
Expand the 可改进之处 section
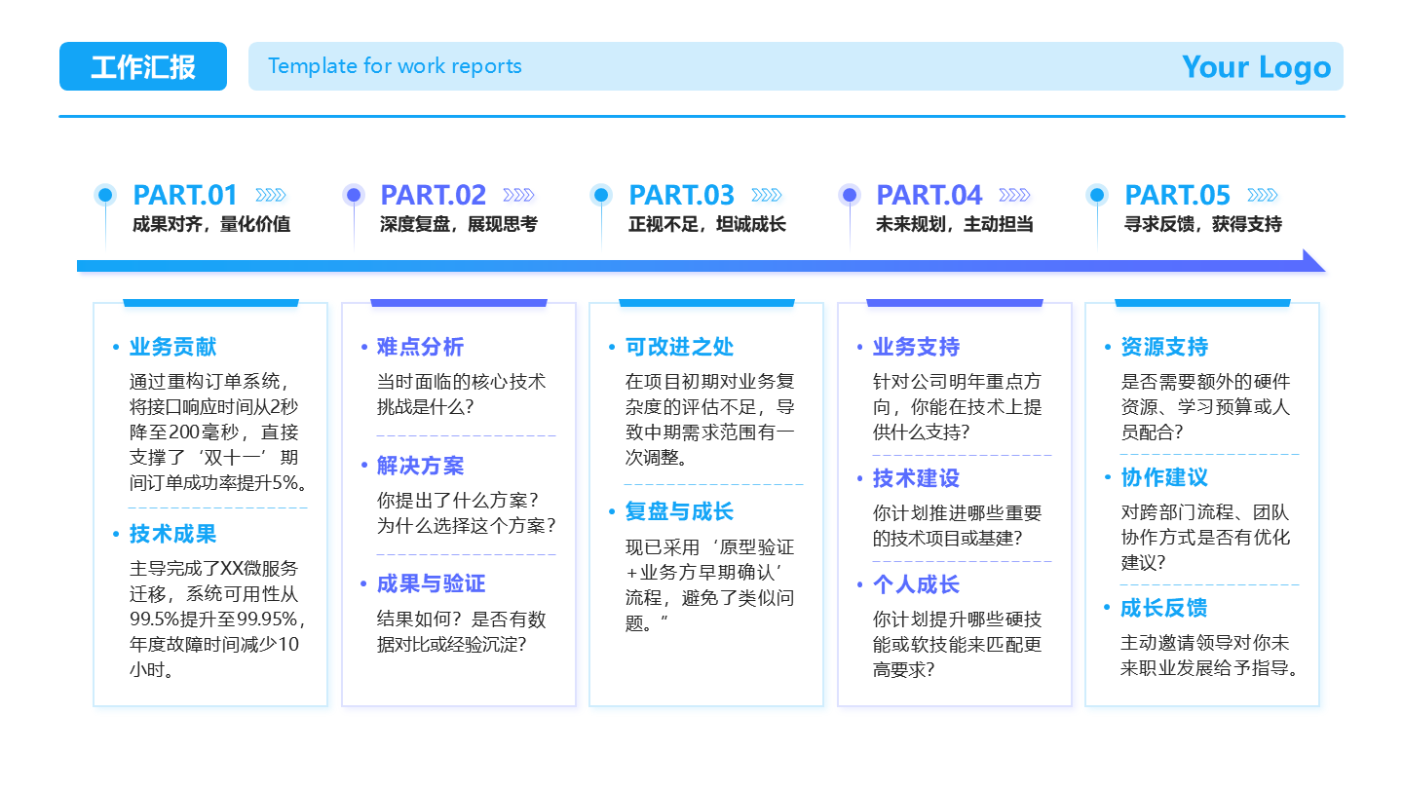(676, 346)
